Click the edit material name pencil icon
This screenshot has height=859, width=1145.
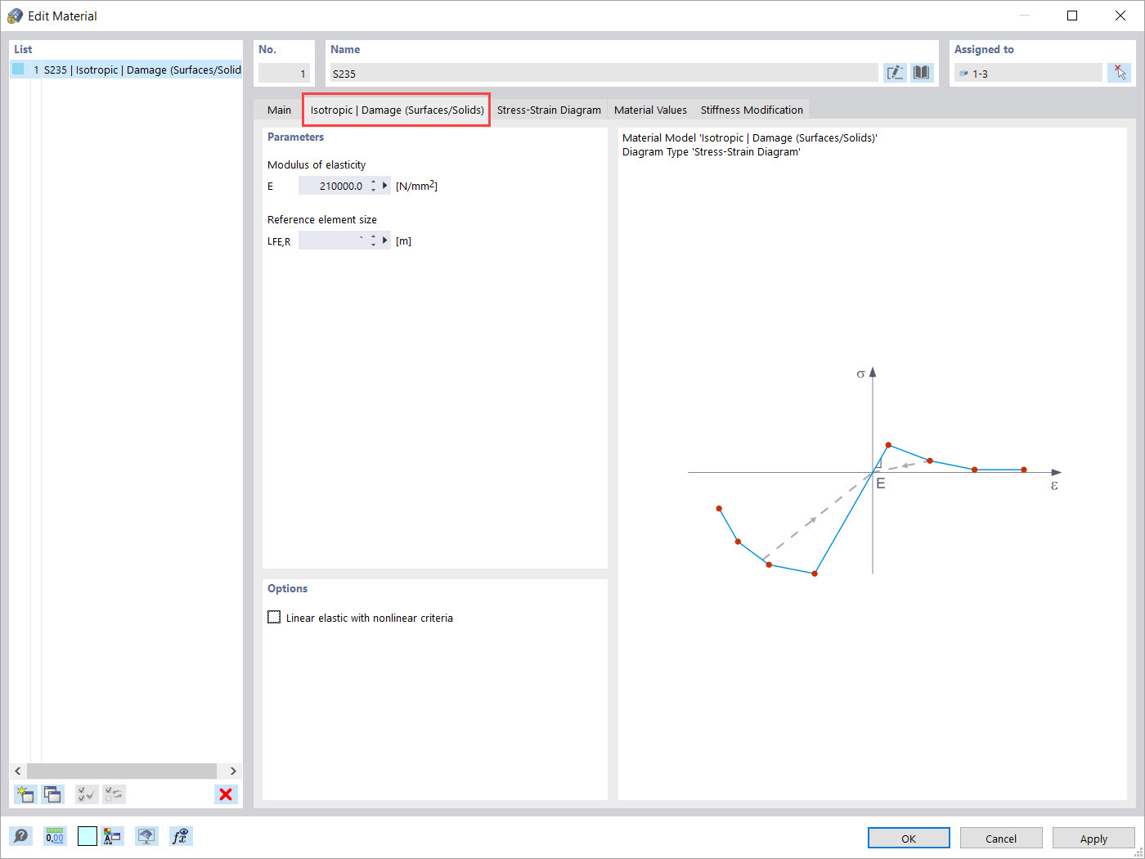895,73
